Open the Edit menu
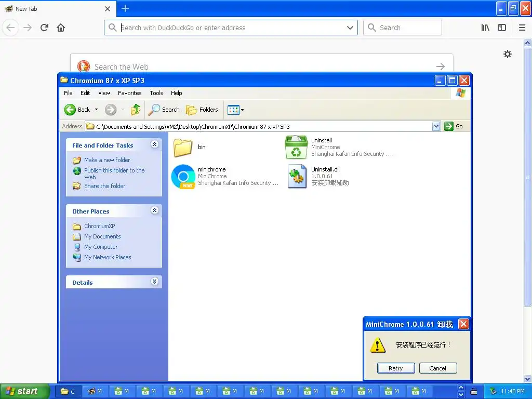The height and width of the screenshot is (399, 532). (85, 93)
